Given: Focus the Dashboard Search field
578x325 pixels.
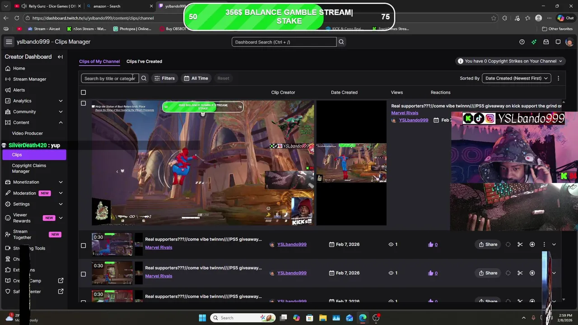Looking at the screenshot, I should pyautogui.click(x=284, y=42).
